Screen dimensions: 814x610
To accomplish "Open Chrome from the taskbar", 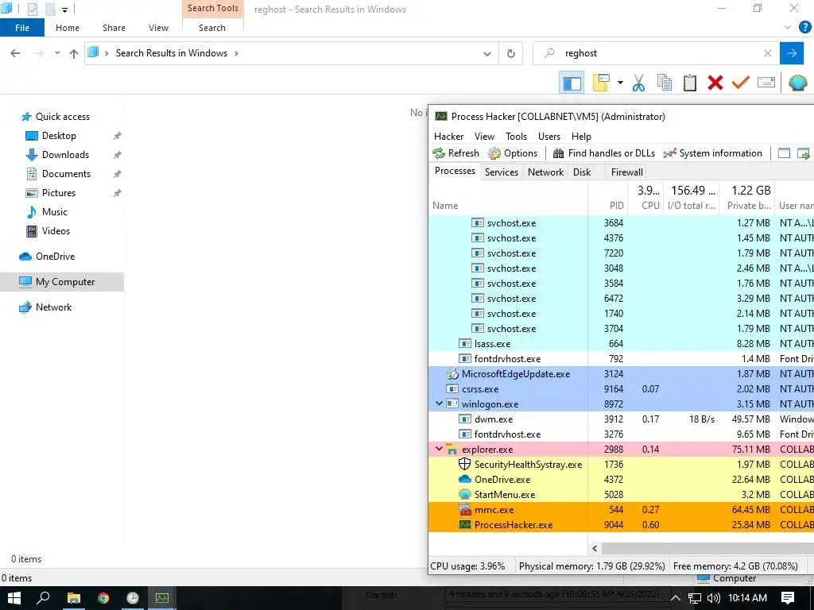I will (103, 598).
